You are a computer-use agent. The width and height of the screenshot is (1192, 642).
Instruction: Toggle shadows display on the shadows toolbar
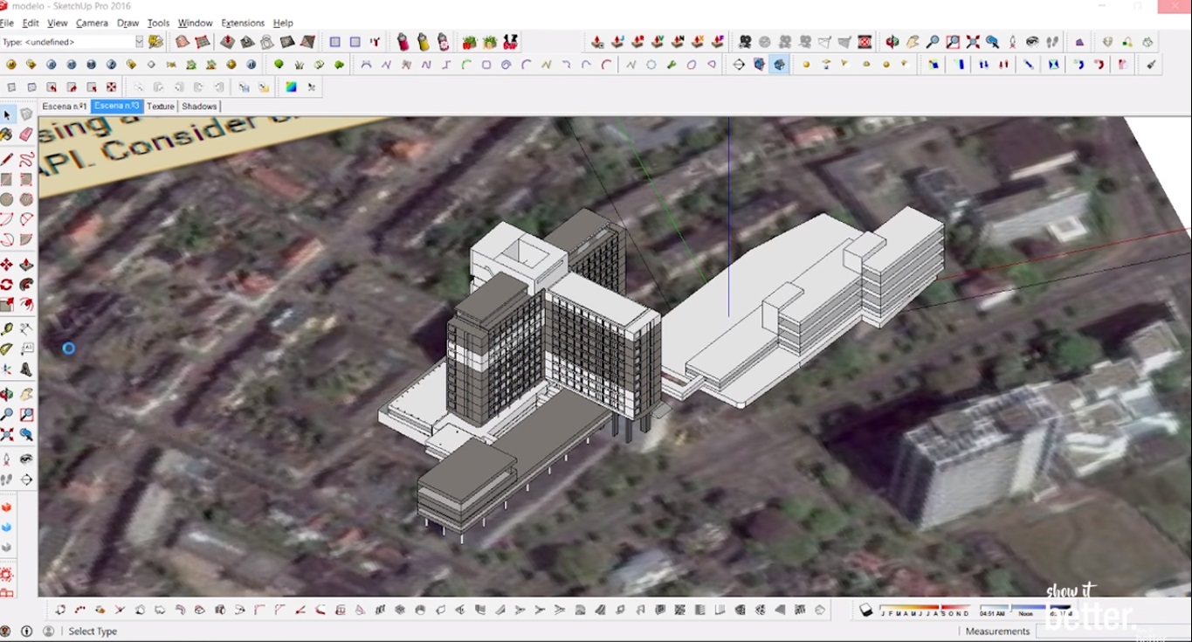pyautogui.click(x=866, y=609)
